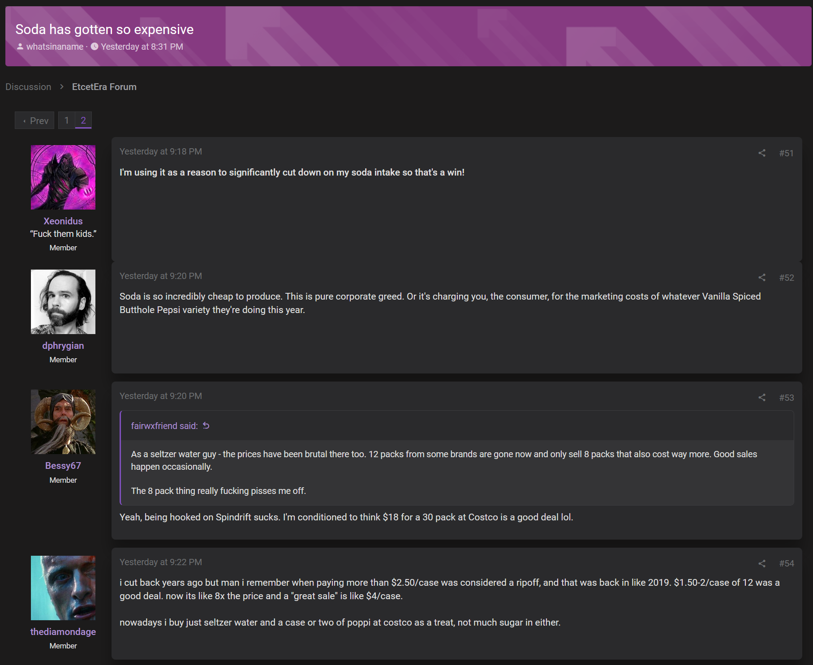Click the breadcrumb separator chevron after Discussion

click(x=62, y=86)
